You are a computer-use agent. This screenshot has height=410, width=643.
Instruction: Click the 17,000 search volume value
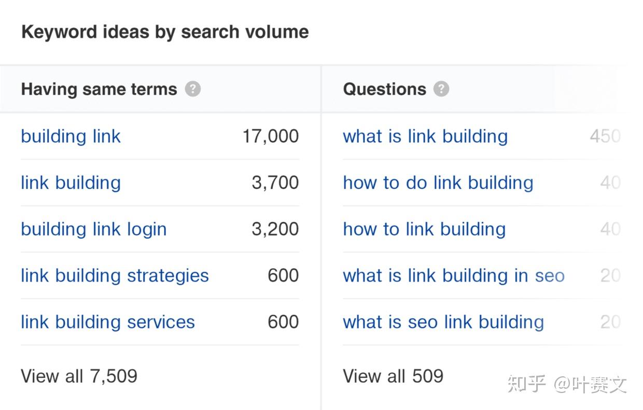(x=271, y=137)
